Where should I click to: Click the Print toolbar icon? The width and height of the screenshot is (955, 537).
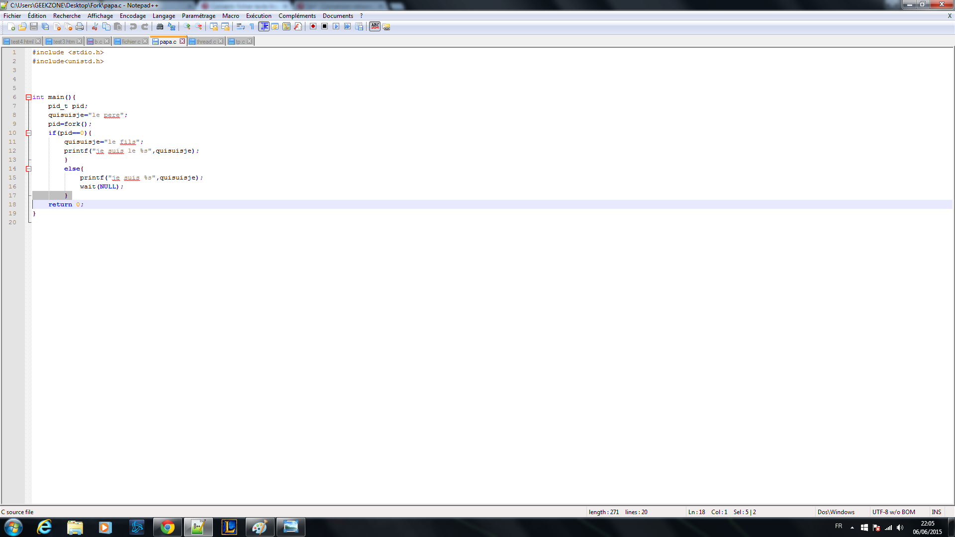click(x=80, y=27)
